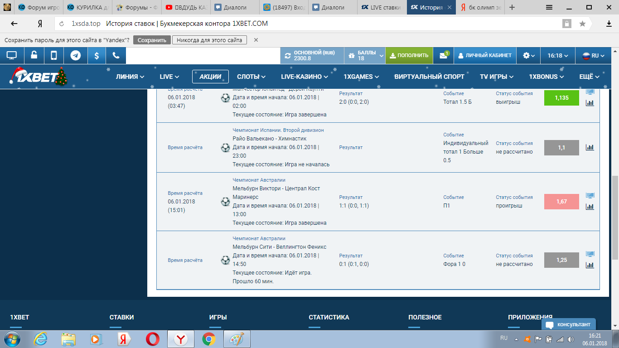This screenshot has height=348, width=619.
Task: Open the Windows Start menu
Action: click(x=11, y=338)
